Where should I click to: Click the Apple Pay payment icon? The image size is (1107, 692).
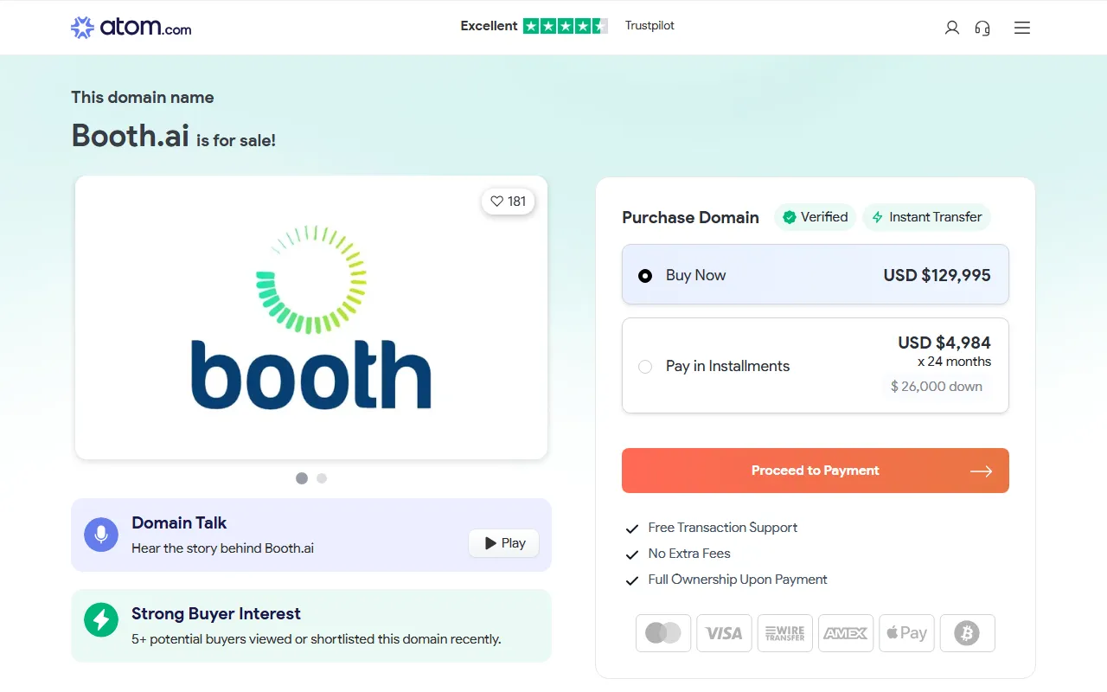(906, 633)
